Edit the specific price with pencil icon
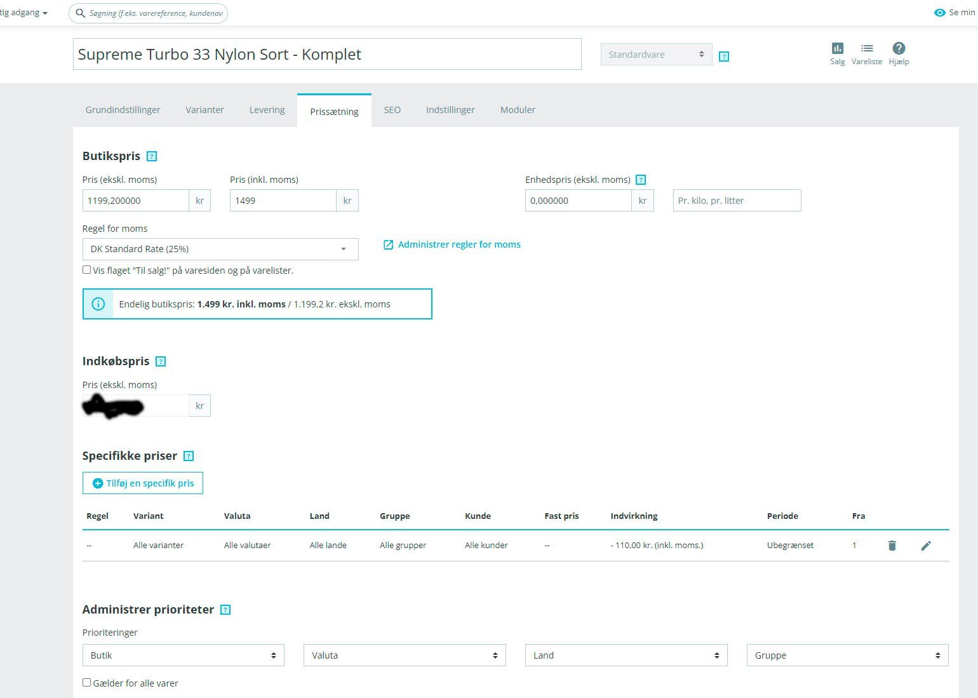978x698 pixels. point(926,546)
